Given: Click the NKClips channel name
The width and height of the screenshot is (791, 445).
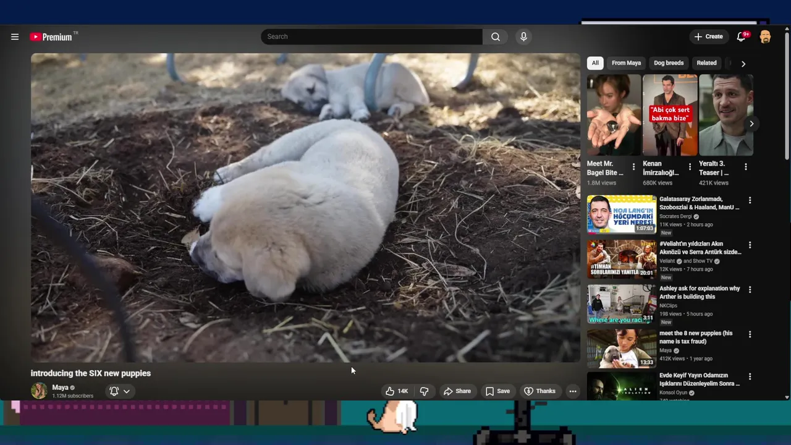Looking at the screenshot, I should 668,305.
